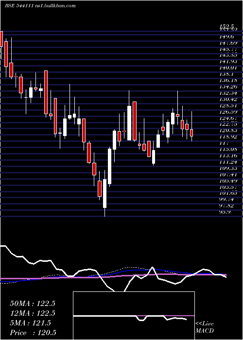Click the 50MA : 122.5 readout
Viewport: 243px width, 340px height.
click(33, 304)
